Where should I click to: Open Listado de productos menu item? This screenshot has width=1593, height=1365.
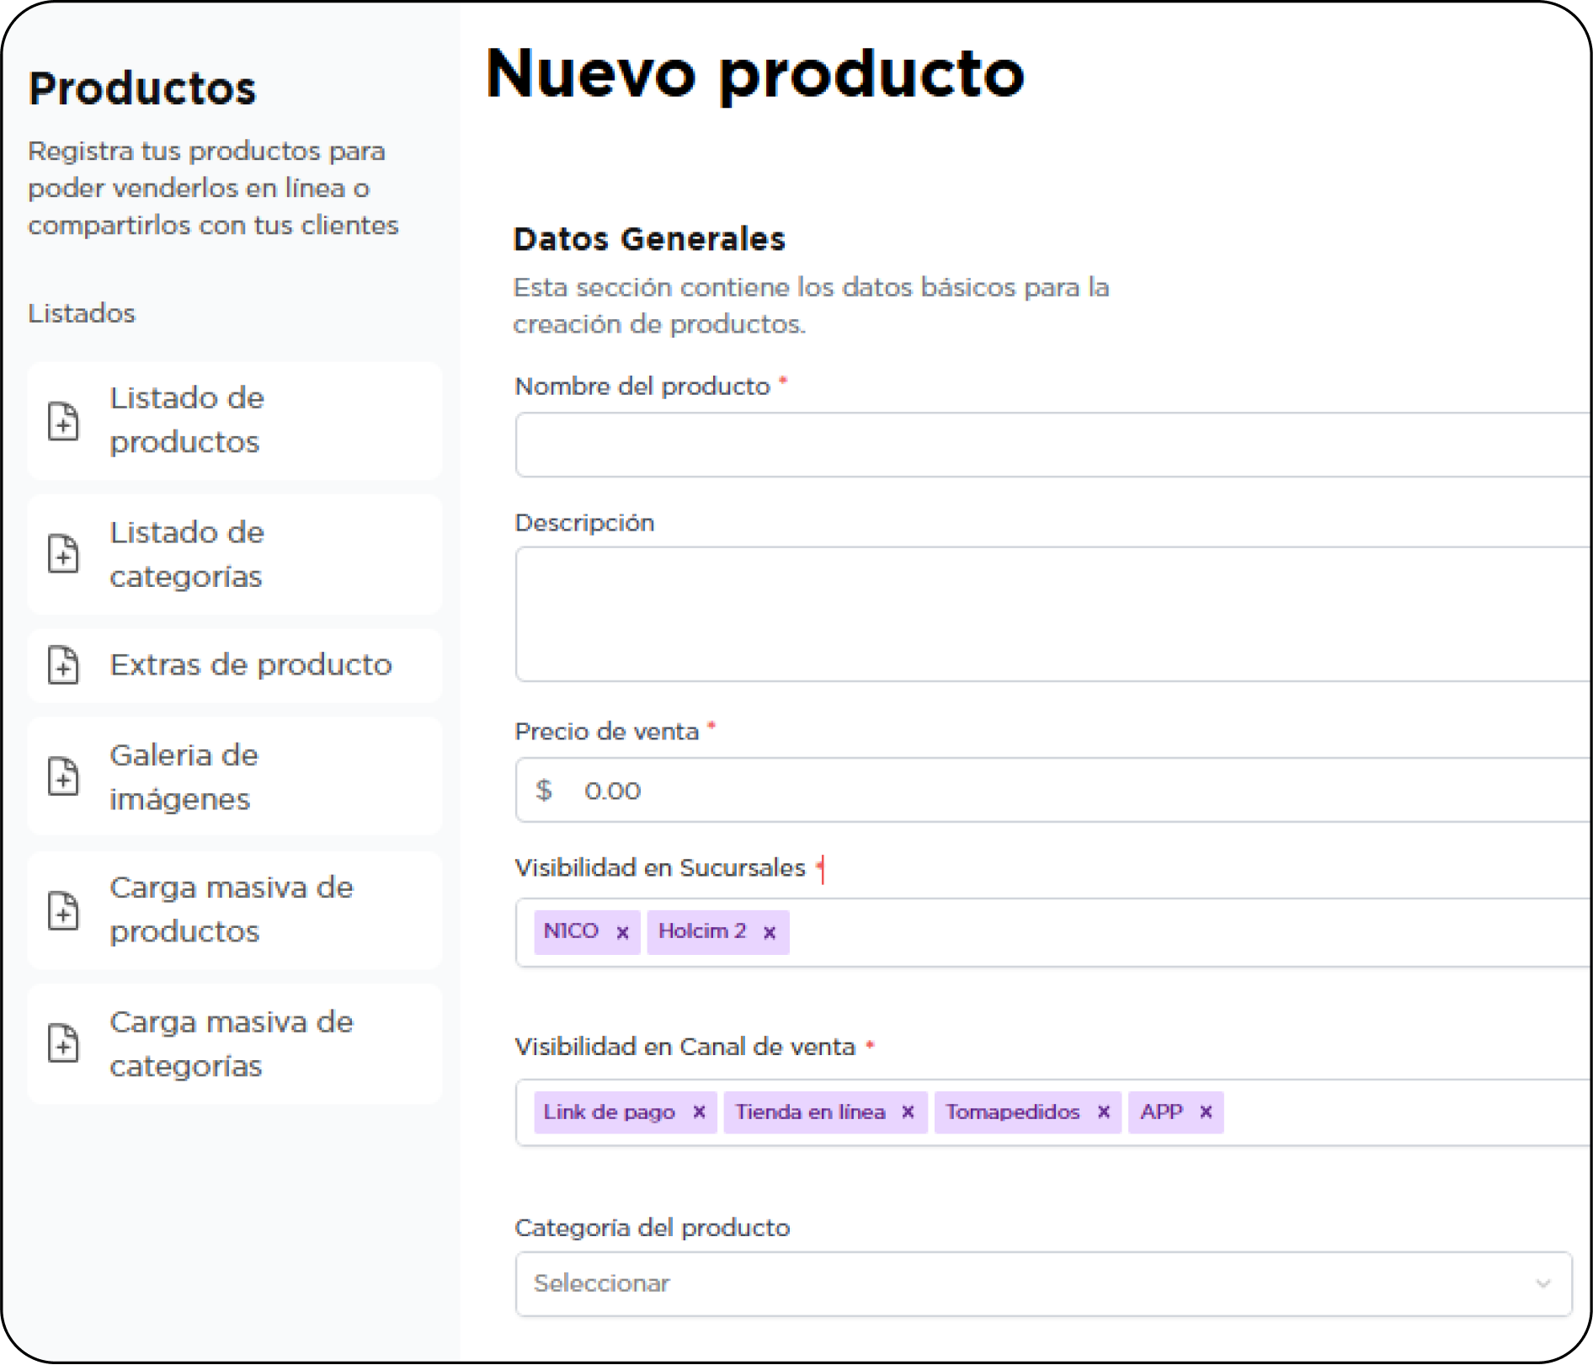click(234, 421)
